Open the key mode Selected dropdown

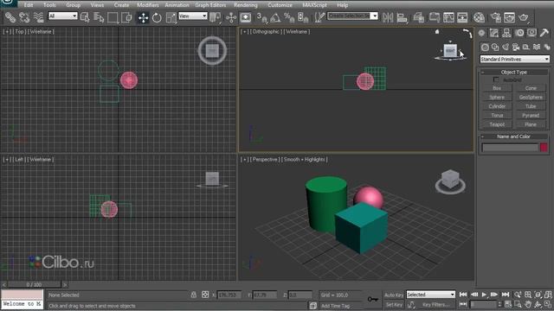coord(430,294)
